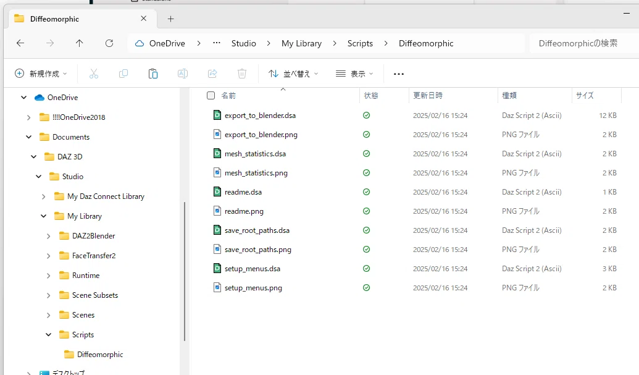The width and height of the screenshot is (639, 375).
Task: Click the setup_menus.dsa file icon
Action: pyautogui.click(x=217, y=268)
